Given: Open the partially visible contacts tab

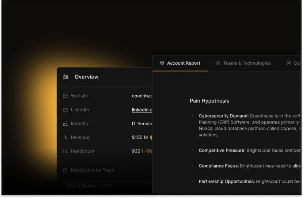Looking at the screenshot, I should pos(293,63).
